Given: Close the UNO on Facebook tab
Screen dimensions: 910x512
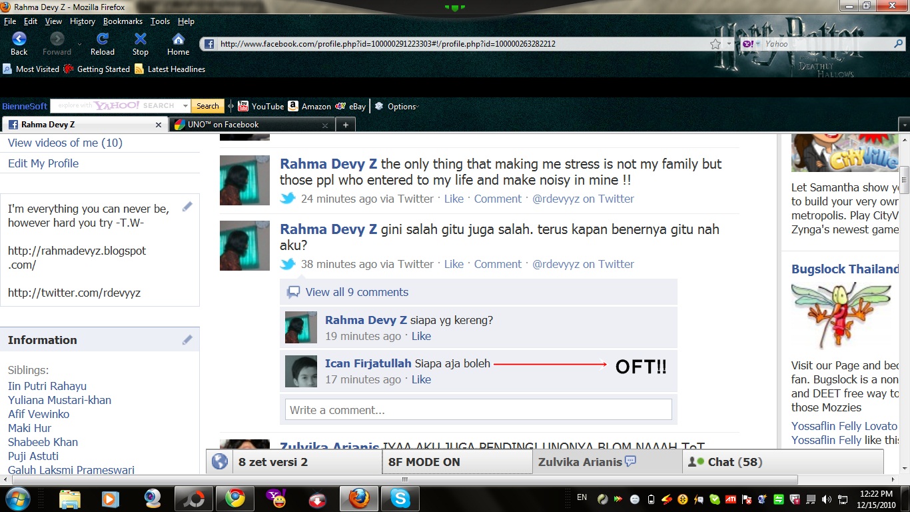Looking at the screenshot, I should [325, 125].
